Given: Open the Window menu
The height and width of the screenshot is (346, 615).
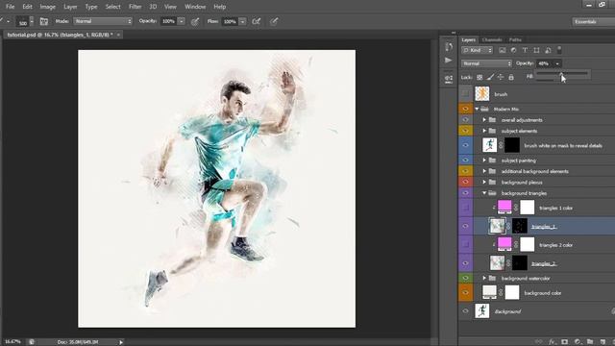Looking at the screenshot, I should pyautogui.click(x=195, y=7).
